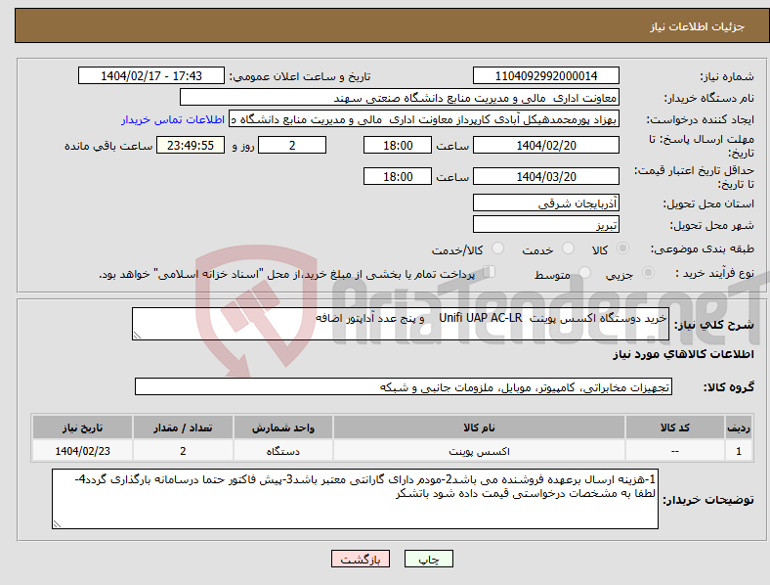Click the price validity time 18:00 field
The image size is (770, 585).
coord(398,176)
